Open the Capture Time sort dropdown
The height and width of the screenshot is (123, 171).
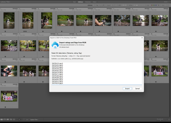point(34,119)
